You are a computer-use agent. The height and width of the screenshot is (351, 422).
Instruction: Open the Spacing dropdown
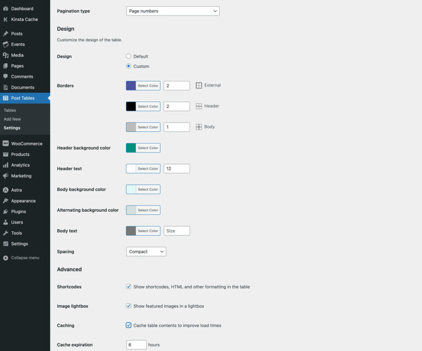[146, 252]
